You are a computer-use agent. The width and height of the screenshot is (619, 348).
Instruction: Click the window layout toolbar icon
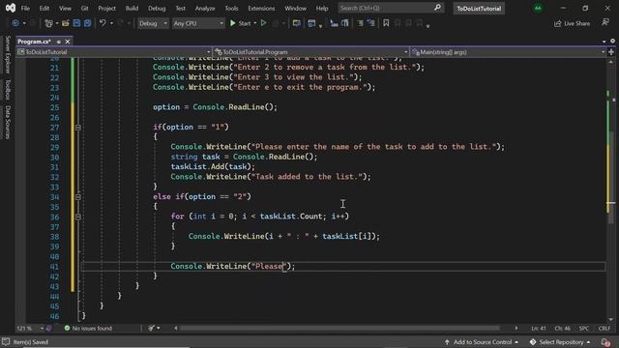[311, 23]
